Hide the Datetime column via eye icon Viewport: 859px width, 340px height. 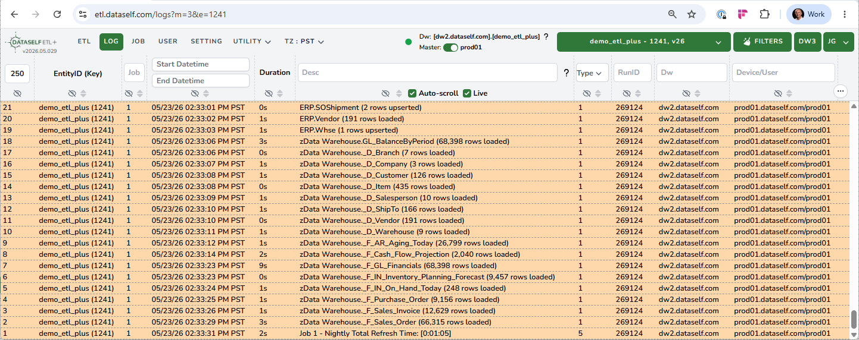[x=195, y=93]
